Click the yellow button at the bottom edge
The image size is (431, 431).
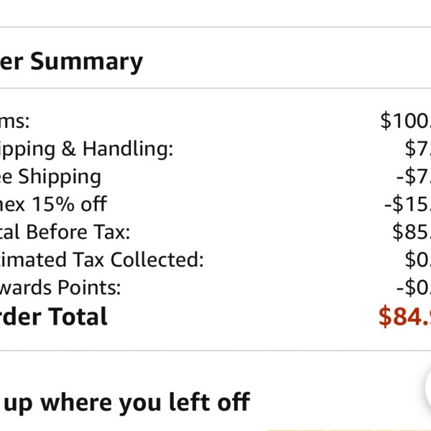[x=348, y=430]
